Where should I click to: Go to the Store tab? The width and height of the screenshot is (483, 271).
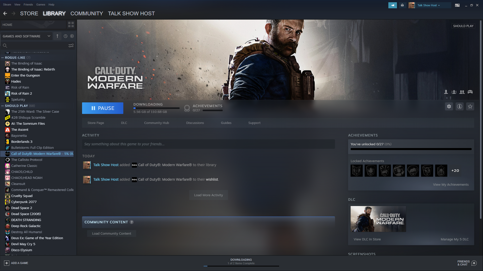coord(29,14)
